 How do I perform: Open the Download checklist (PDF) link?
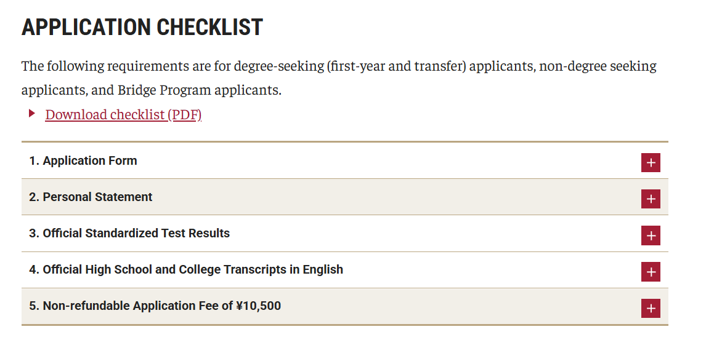tap(123, 115)
